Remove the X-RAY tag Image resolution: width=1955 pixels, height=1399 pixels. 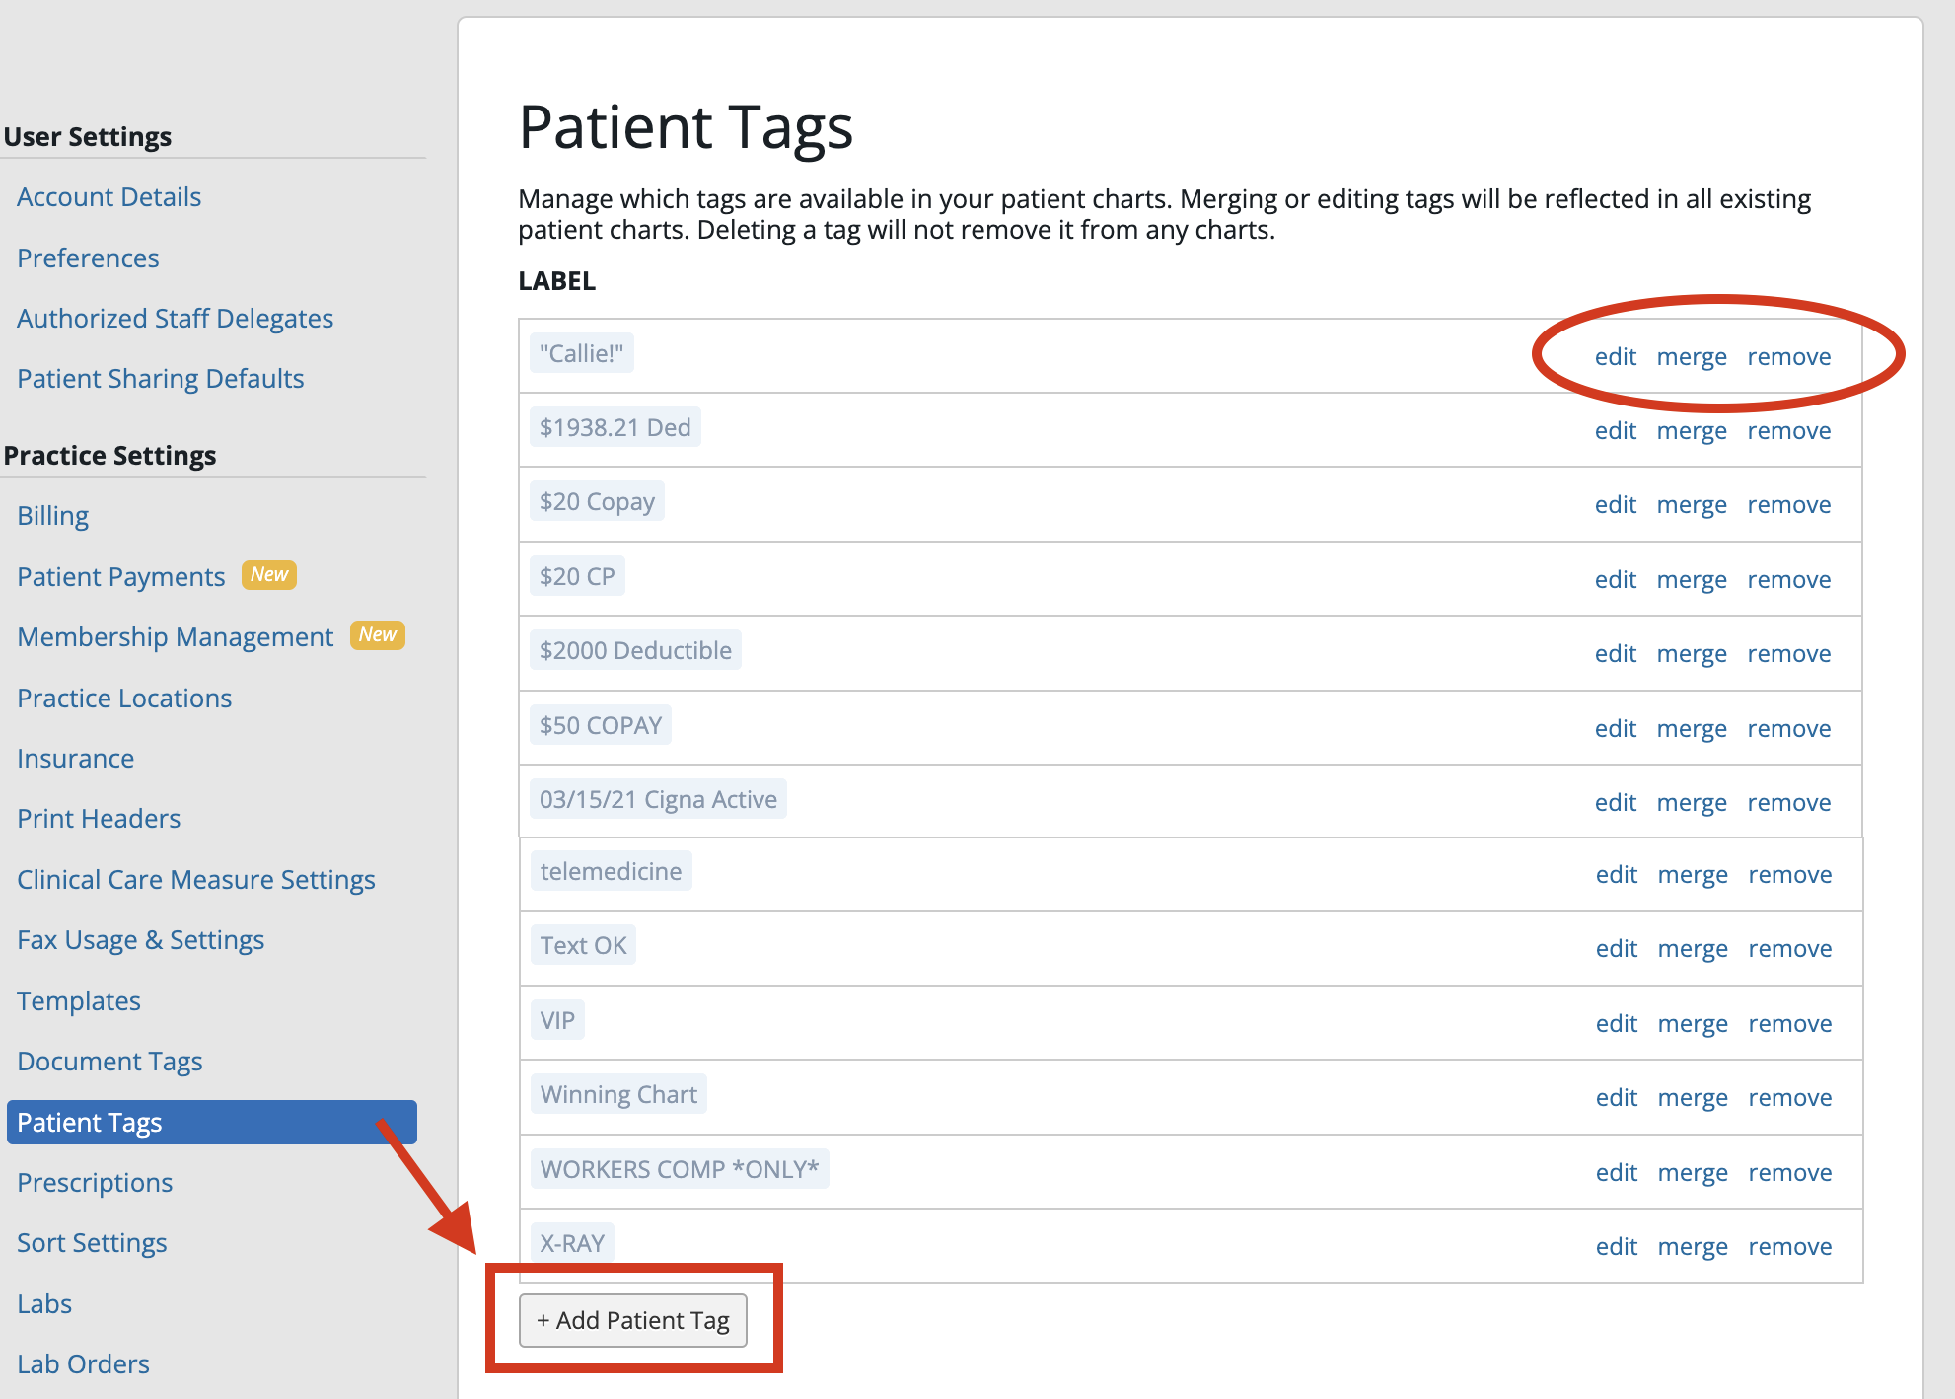[1788, 1246]
